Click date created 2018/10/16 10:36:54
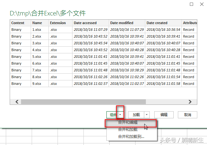Image resolution: width=207 pixels, height=145 pixels. tap(163, 30)
